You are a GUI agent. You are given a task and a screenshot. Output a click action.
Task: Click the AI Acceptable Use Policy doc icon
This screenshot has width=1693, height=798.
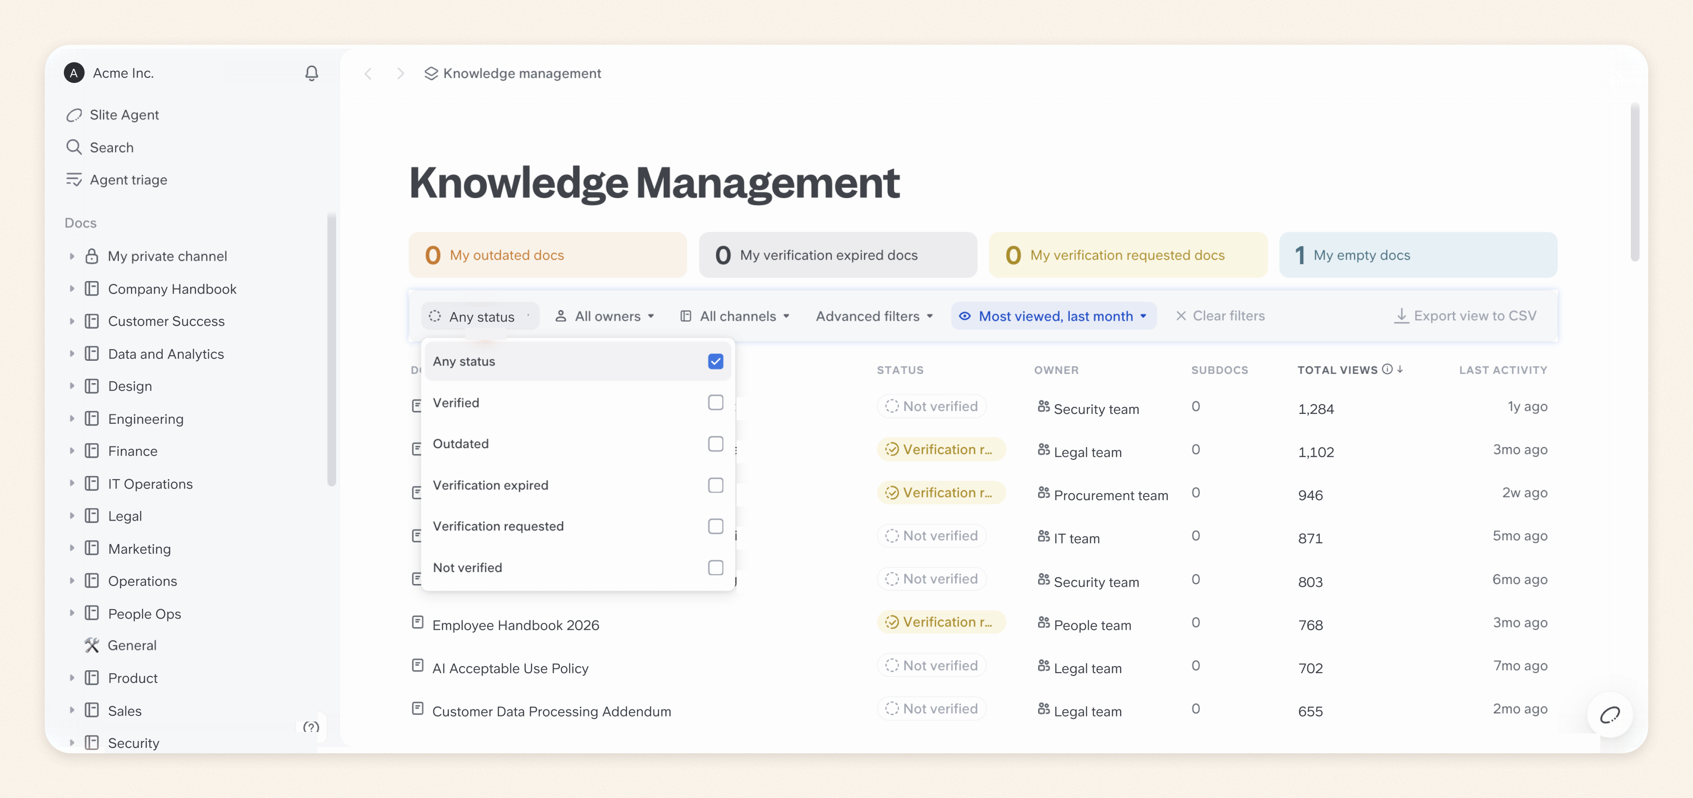(417, 665)
